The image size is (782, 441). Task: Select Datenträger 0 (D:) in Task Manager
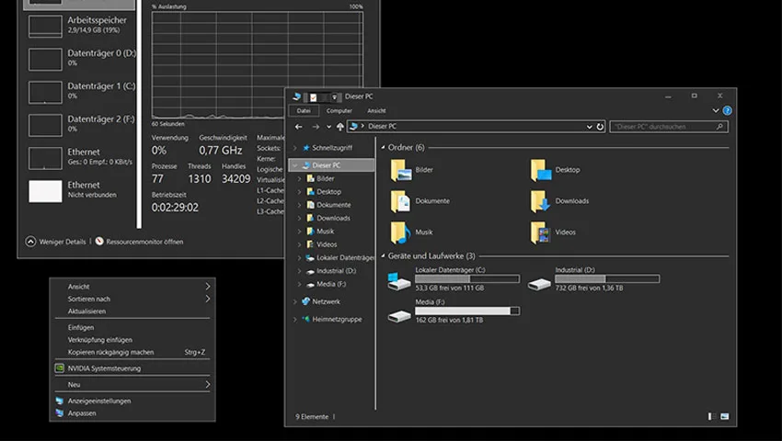pos(79,58)
